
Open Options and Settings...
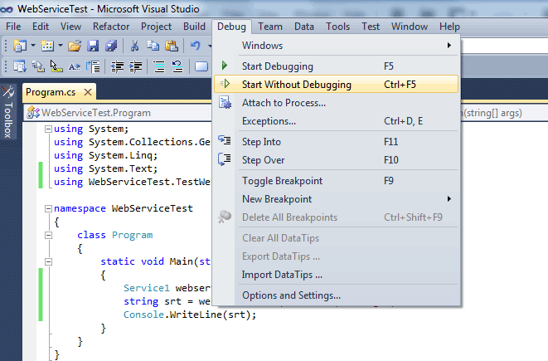(337, 295)
